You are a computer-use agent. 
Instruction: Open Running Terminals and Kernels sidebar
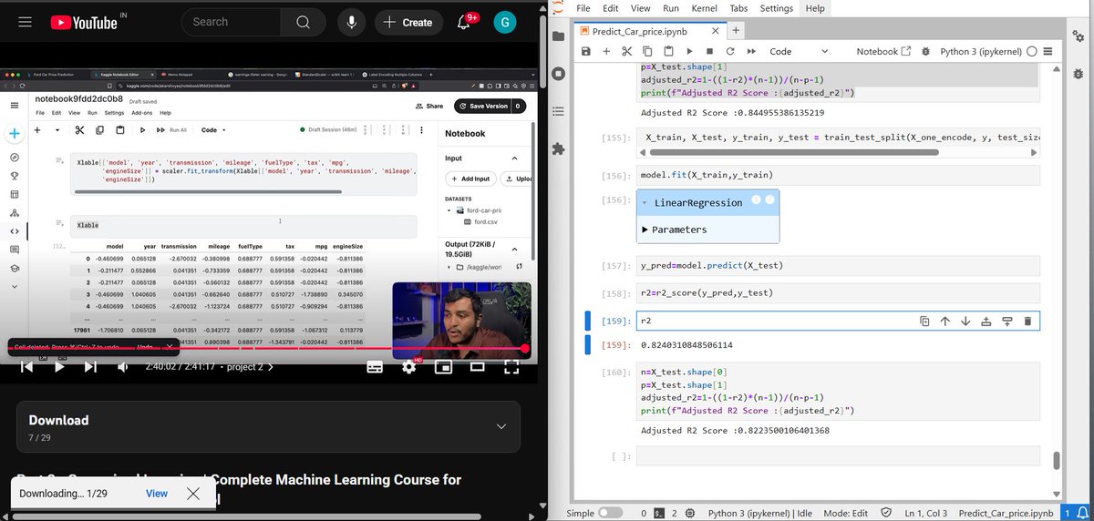[x=559, y=73]
